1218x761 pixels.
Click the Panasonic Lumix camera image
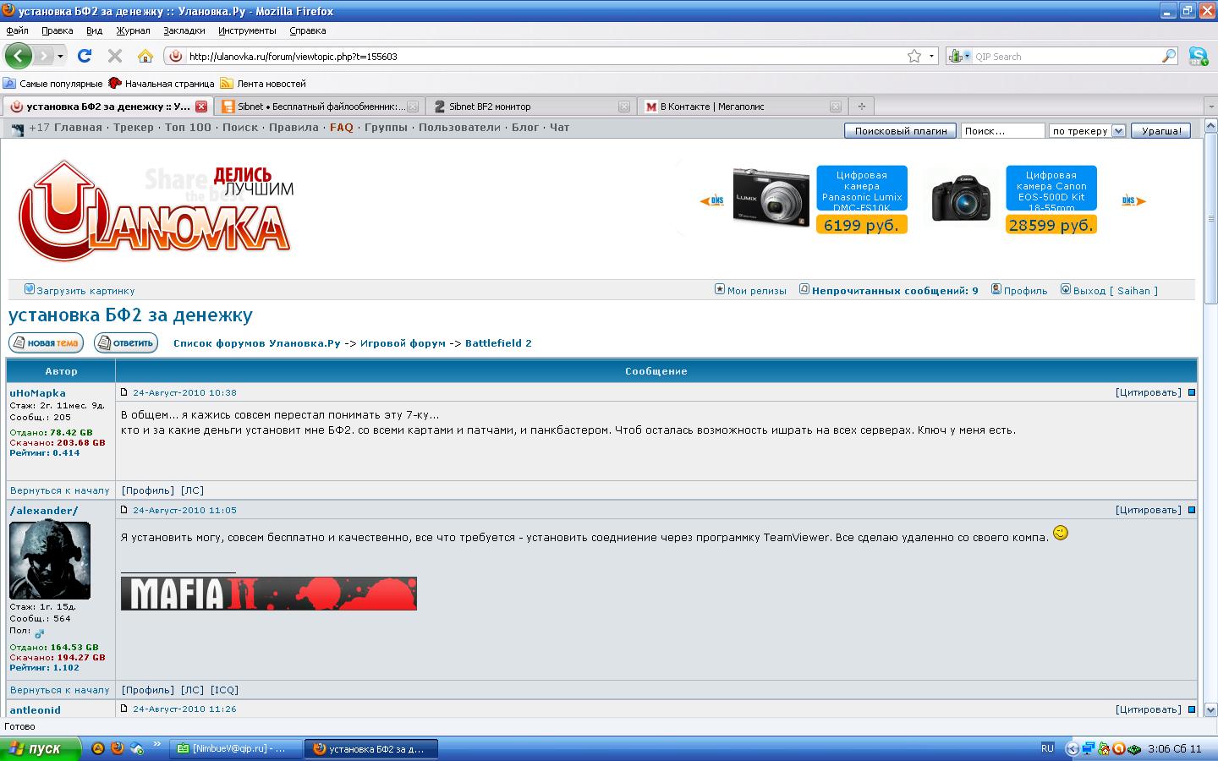point(771,197)
